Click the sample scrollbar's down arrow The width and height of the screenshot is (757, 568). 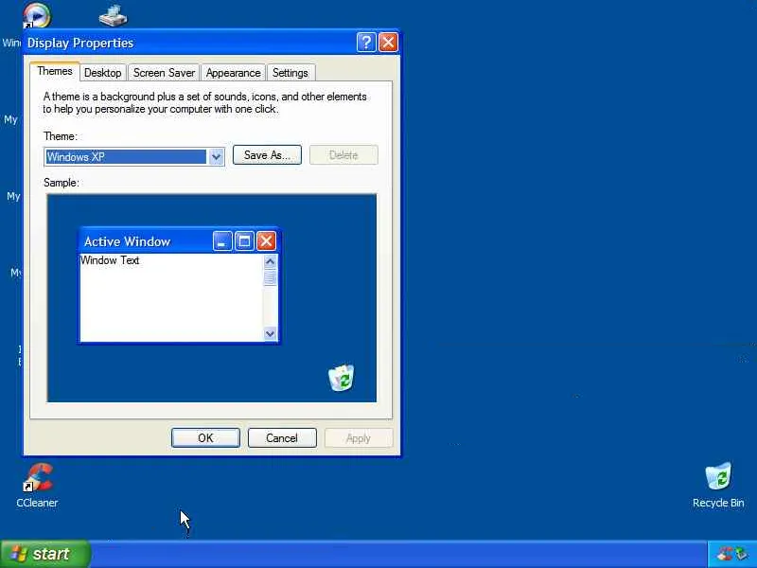270,334
